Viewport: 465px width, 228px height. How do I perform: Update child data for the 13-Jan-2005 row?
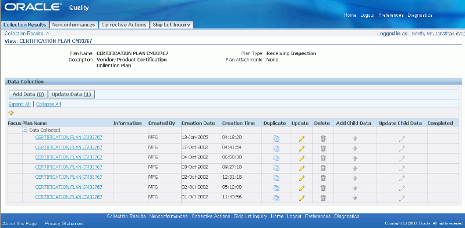pyautogui.click(x=402, y=139)
